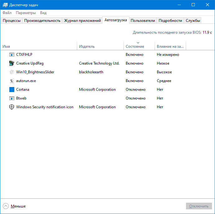Click the Win10_BrightnessSlider sun icon
Image resolution: width=215 pixels, height=214 pixels.
coord(12,72)
